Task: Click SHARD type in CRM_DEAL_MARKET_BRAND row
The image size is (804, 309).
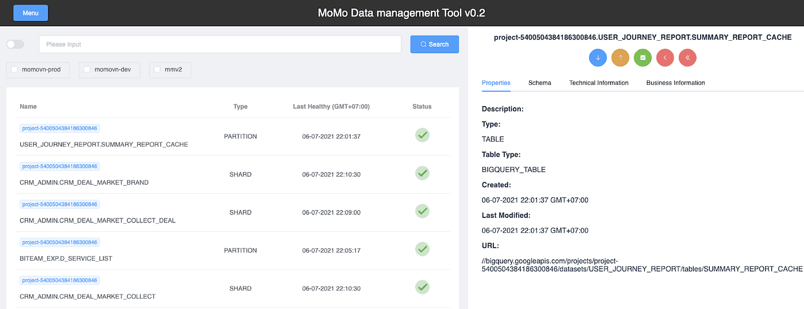Action: [241, 174]
